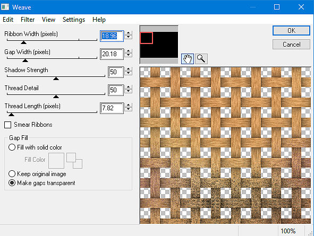Viewport: 314px width, 236px height.
Task: Click the Weave window app icon
Action: click(x=5, y=7)
